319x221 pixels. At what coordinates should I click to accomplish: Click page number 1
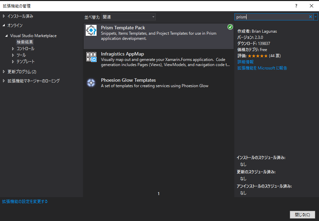159,194
